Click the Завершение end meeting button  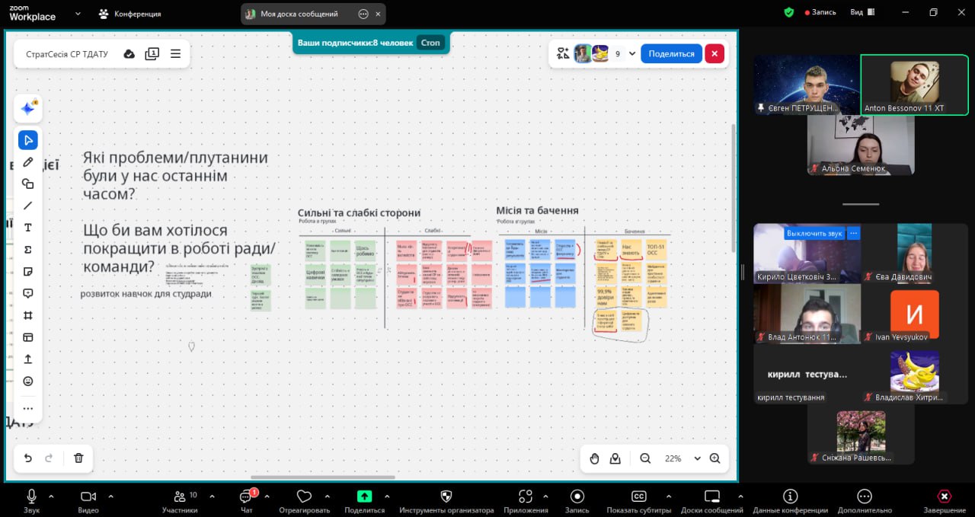[x=945, y=501]
